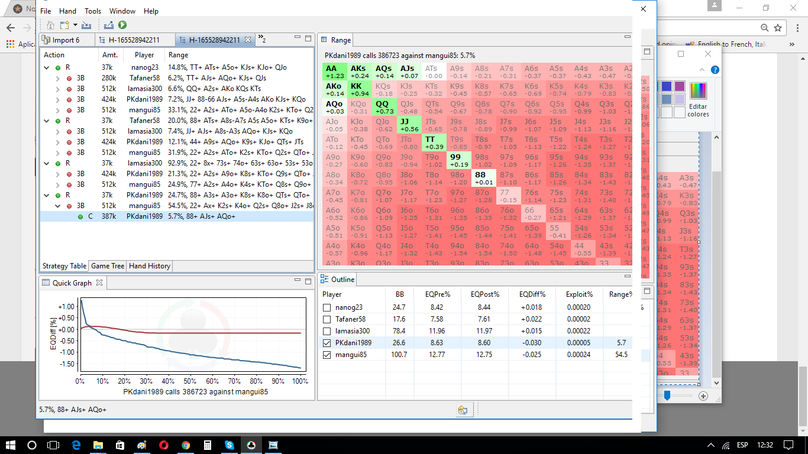Expand the Tafaner58 3-bet 280k row
Viewport: 808px width, 454px height.
pos(57,78)
